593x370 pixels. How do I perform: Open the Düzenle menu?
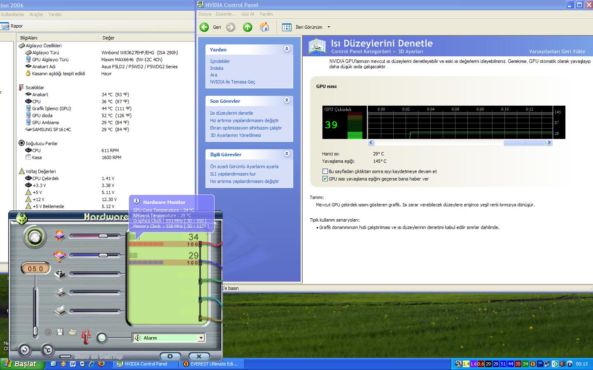226,14
